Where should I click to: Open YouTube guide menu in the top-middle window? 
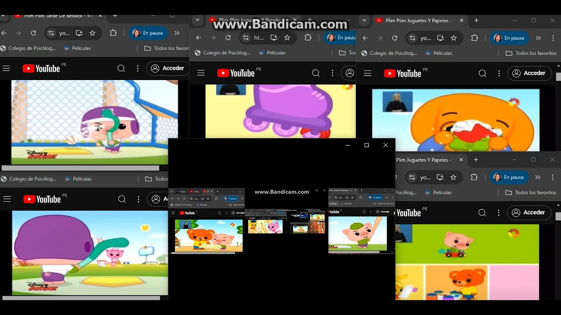201,73
